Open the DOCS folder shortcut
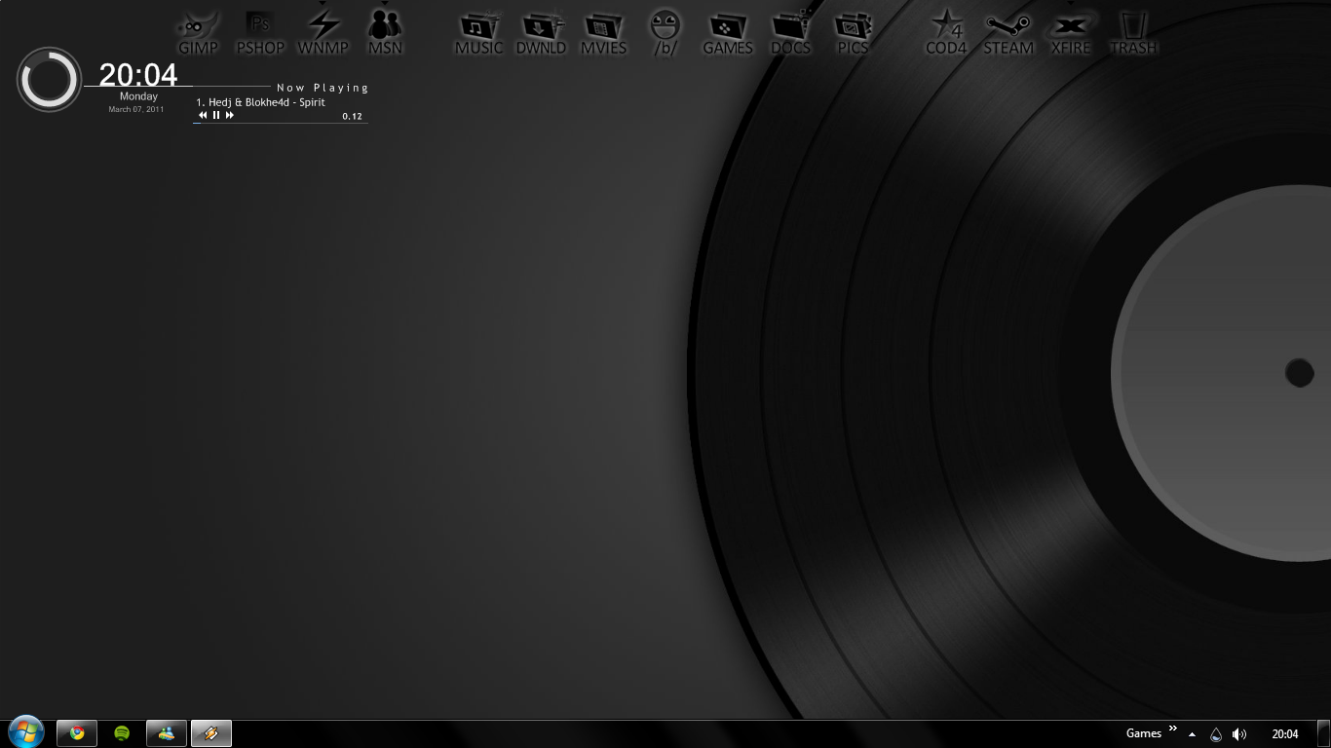Viewport: 1331px width, 748px height. [790, 32]
